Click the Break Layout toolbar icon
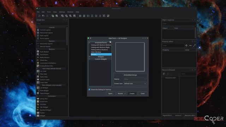226x127 pixels. (104, 16)
